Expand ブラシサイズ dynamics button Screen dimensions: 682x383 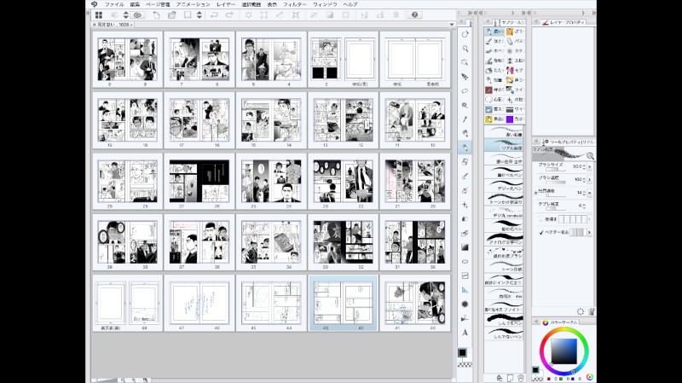[590, 166]
